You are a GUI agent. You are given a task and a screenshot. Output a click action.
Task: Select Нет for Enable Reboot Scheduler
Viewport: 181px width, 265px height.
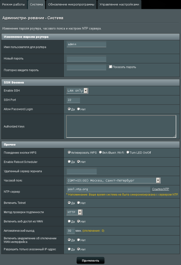tap(78, 162)
